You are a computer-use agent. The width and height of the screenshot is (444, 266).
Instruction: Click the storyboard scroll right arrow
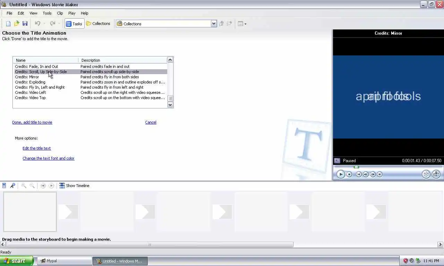click(x=441, y=245)
